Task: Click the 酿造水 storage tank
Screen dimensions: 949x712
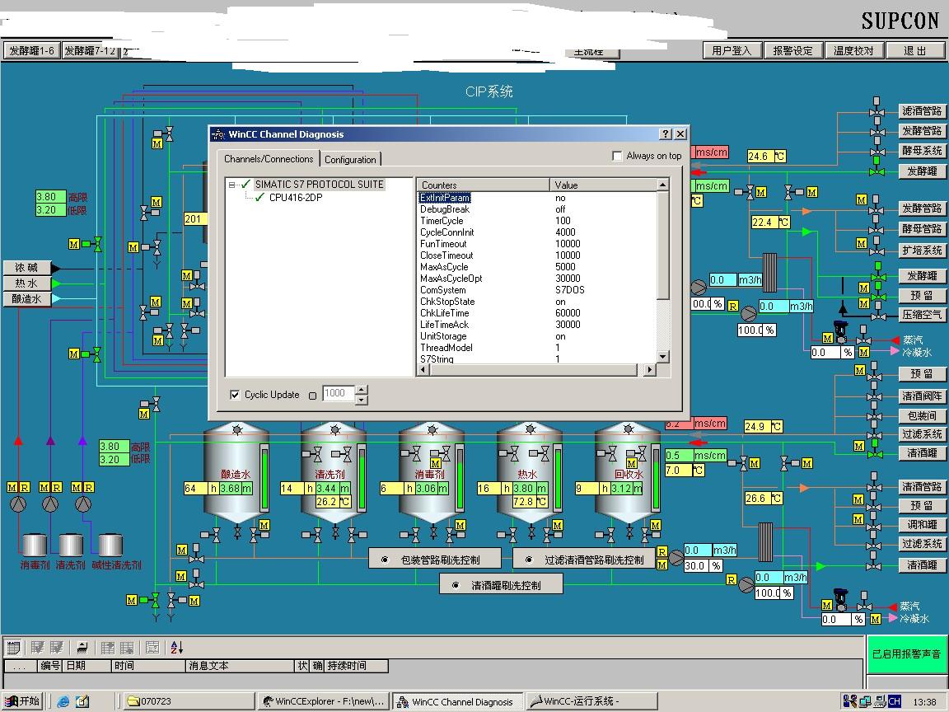Action: pos(236,472)
